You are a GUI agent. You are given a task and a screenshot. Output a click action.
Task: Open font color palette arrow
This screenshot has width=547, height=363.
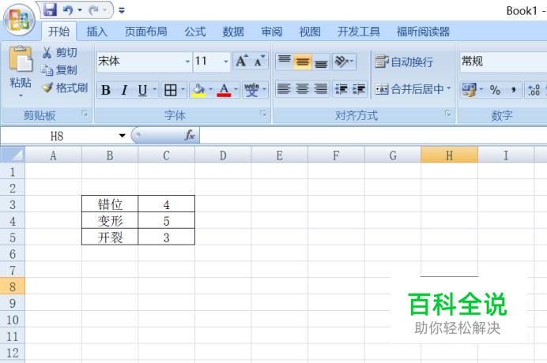click(x=236, y=90)
